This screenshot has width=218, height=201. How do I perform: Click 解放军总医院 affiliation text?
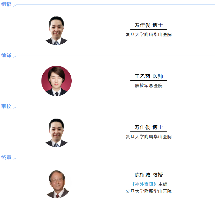(x=149, y=85)
